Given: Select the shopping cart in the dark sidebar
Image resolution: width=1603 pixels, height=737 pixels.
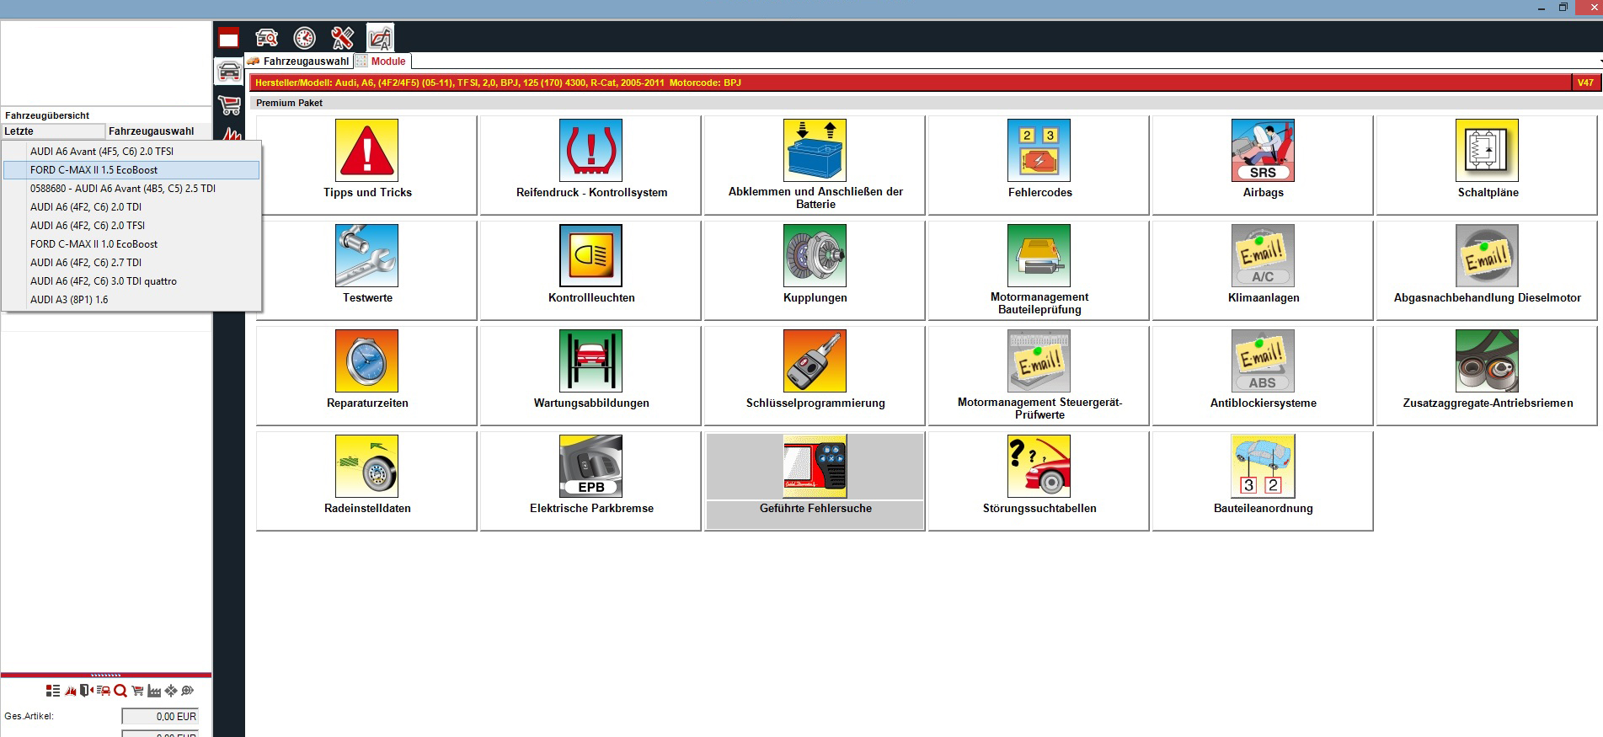Looking at the screenshot, I should (x=228, y=105).
